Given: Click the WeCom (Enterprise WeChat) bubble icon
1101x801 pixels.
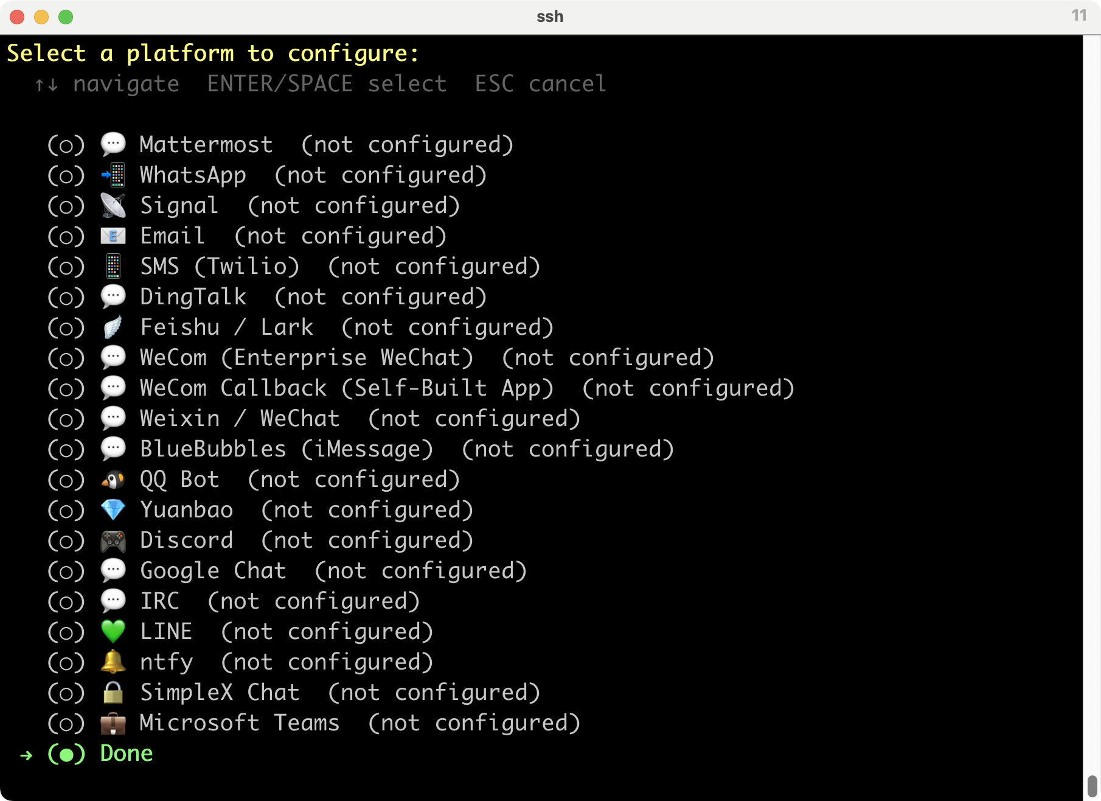Looking at the screenshot, I should pos(113,357).
